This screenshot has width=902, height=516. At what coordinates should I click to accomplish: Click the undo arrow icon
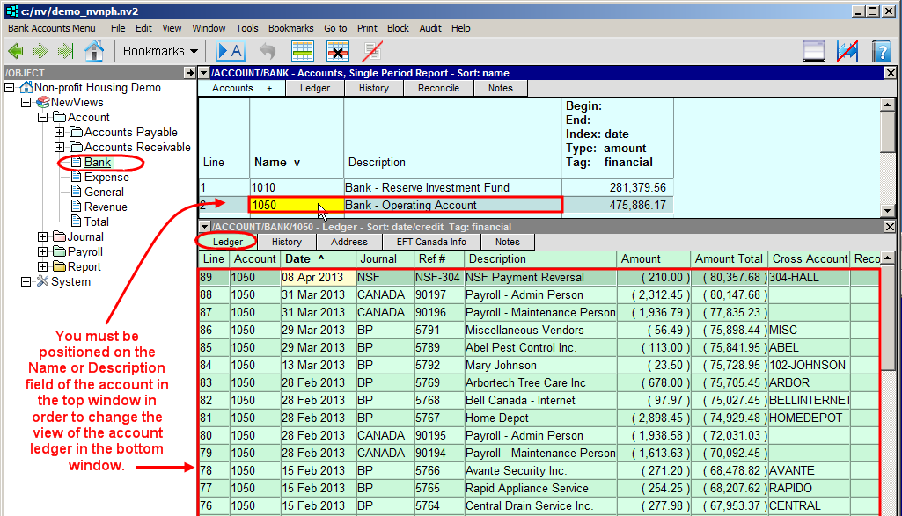coord(268,51)
